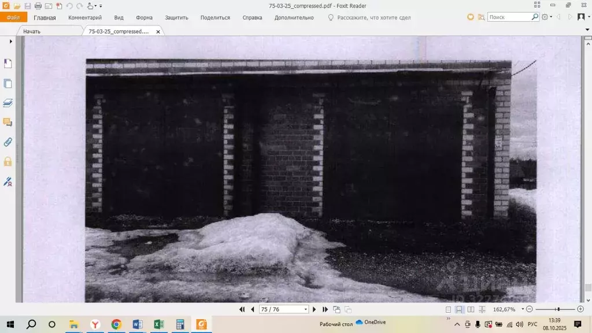Image resolution: width=592 pixels, height=333 pixels.
Task: Expand the left navigation panel arrow
Action: point(10,42)
